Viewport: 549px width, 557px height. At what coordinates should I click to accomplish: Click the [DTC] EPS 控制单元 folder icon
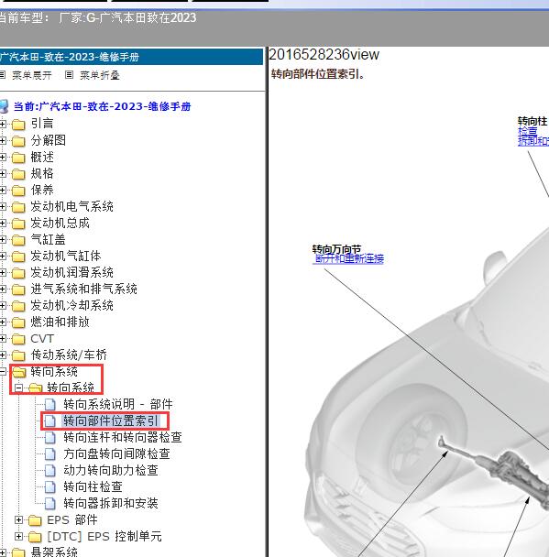tap(35, 537)
